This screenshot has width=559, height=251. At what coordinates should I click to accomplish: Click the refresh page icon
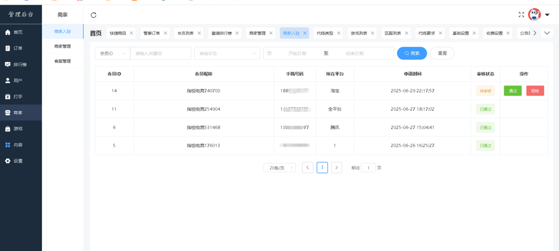click(94, 15)
